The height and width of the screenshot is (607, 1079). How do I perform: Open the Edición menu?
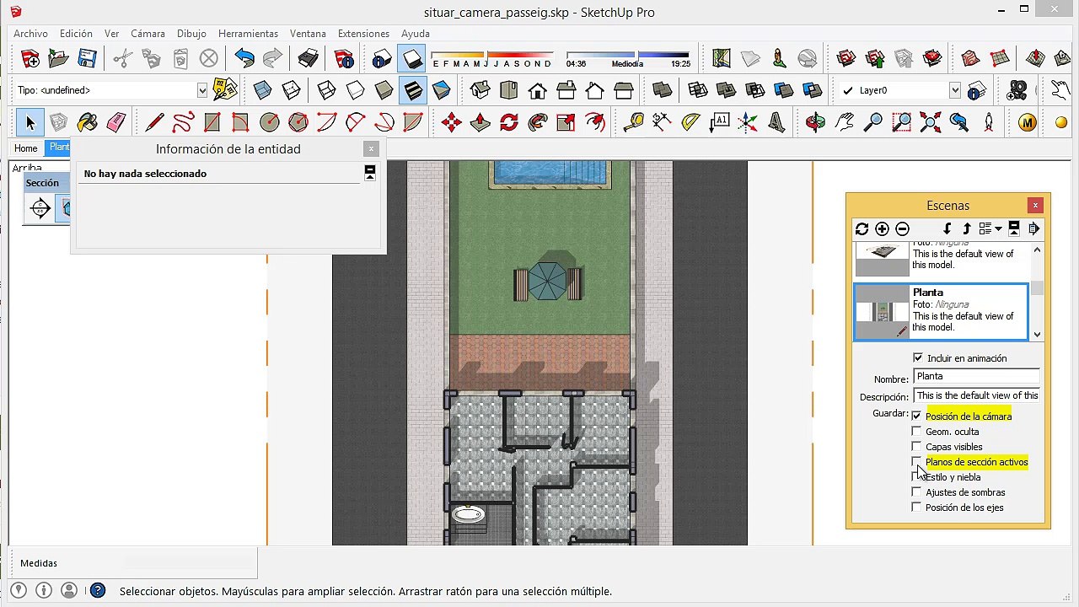click(x=76, y=34)
